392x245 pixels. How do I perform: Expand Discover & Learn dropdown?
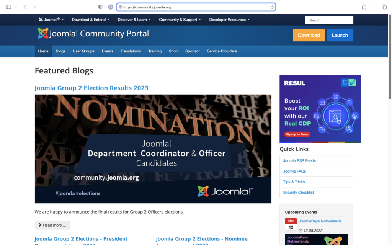pyautogui.click(x=134, y=20)
